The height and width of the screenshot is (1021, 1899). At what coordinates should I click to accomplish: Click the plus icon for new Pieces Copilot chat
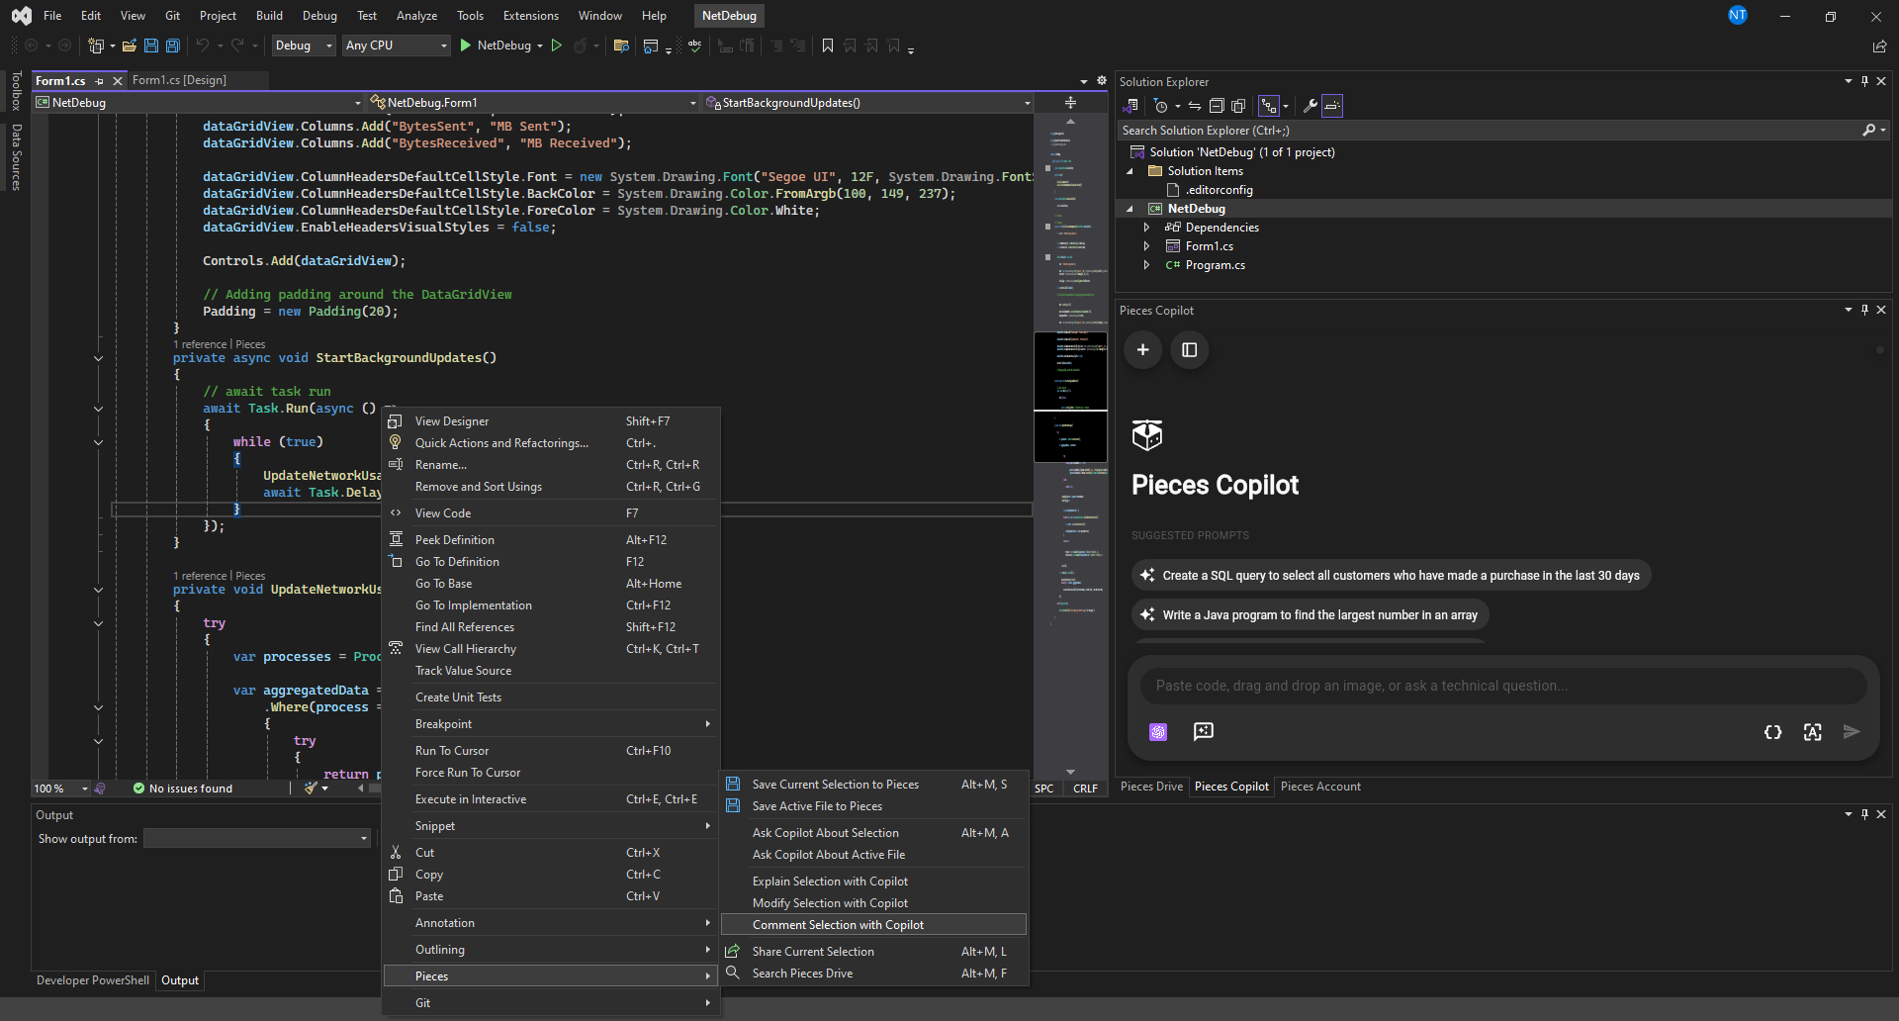(x=1142, y=350)
